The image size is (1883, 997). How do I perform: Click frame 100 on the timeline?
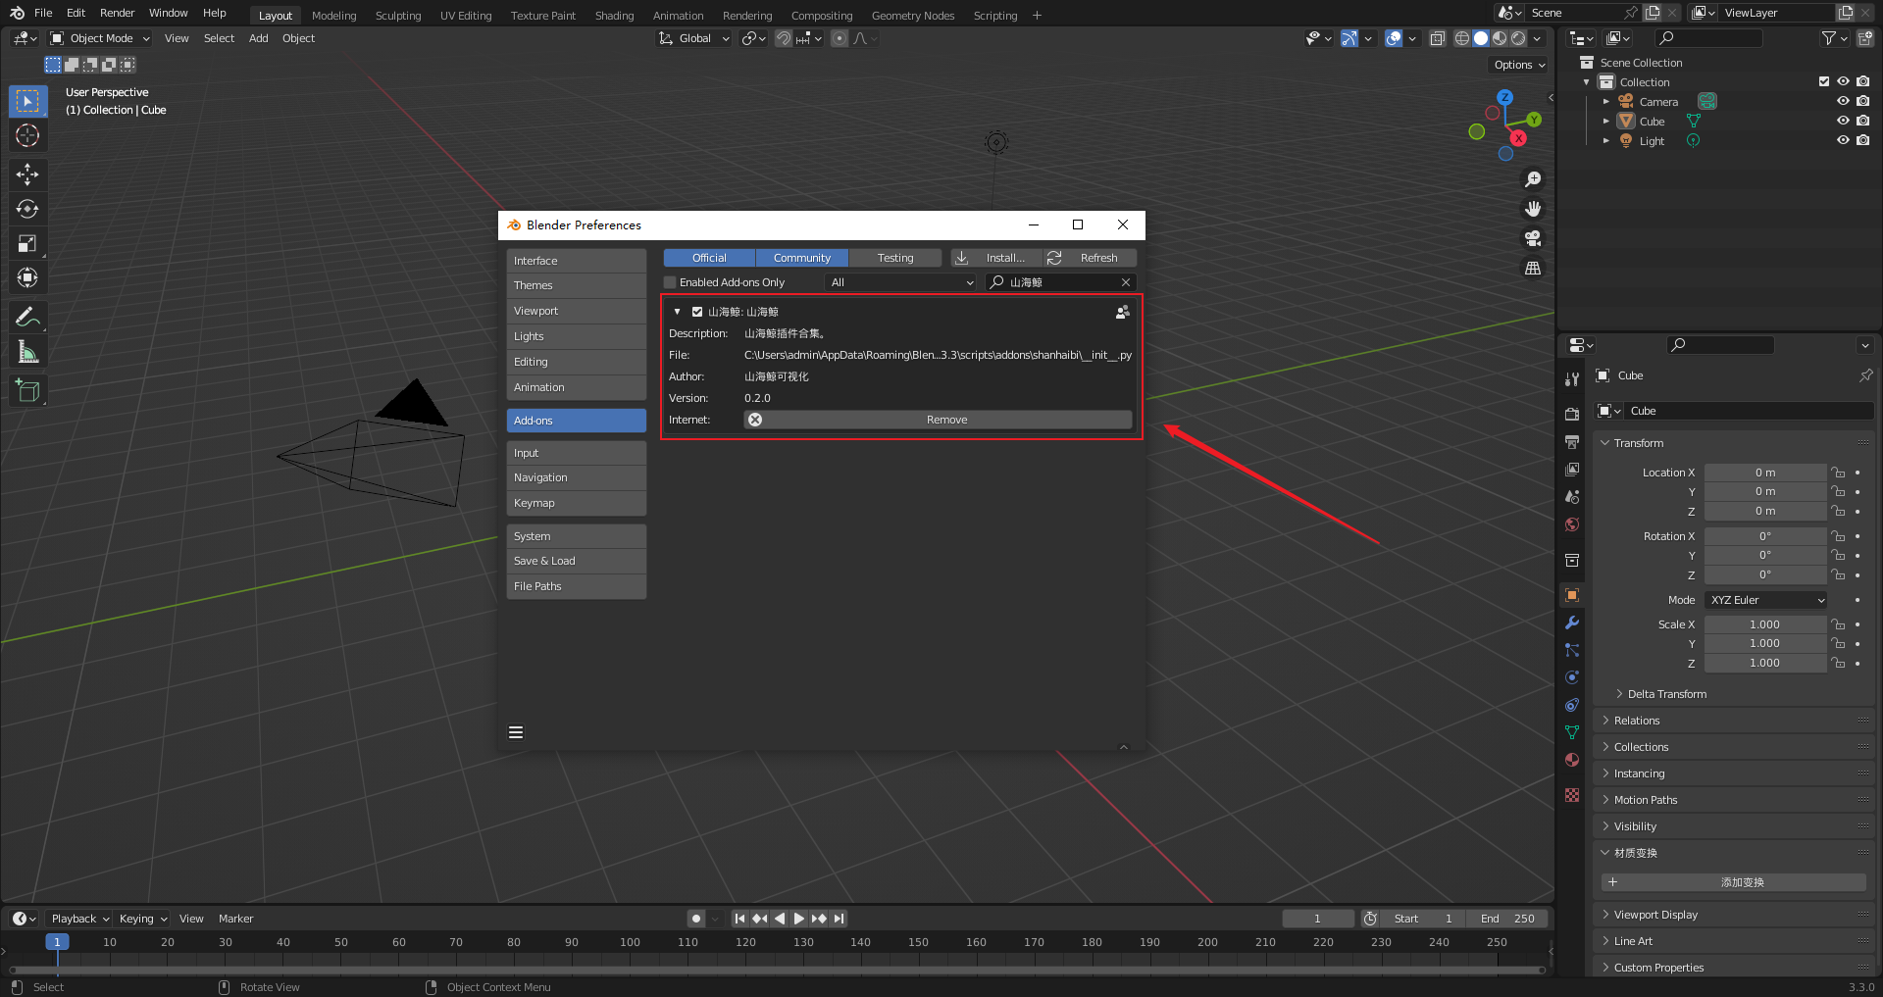630,942
